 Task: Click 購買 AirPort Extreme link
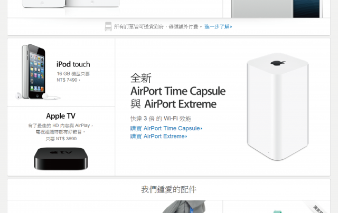pyautogui.click(x=158, y=137)
